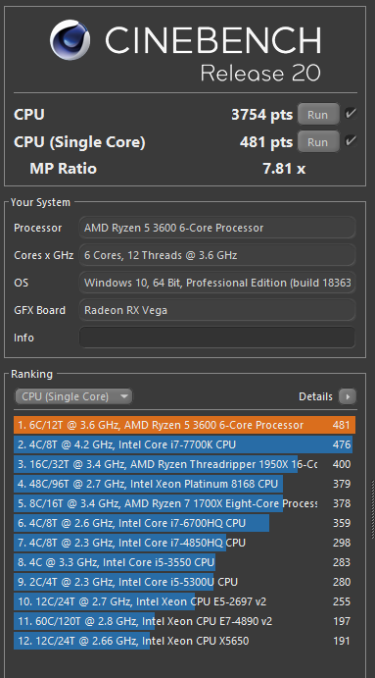The height and width of the screenshot is (678, 375).
Task: Select ranking row Intel Core i5-5300U
Action: [x=185, y=582]
